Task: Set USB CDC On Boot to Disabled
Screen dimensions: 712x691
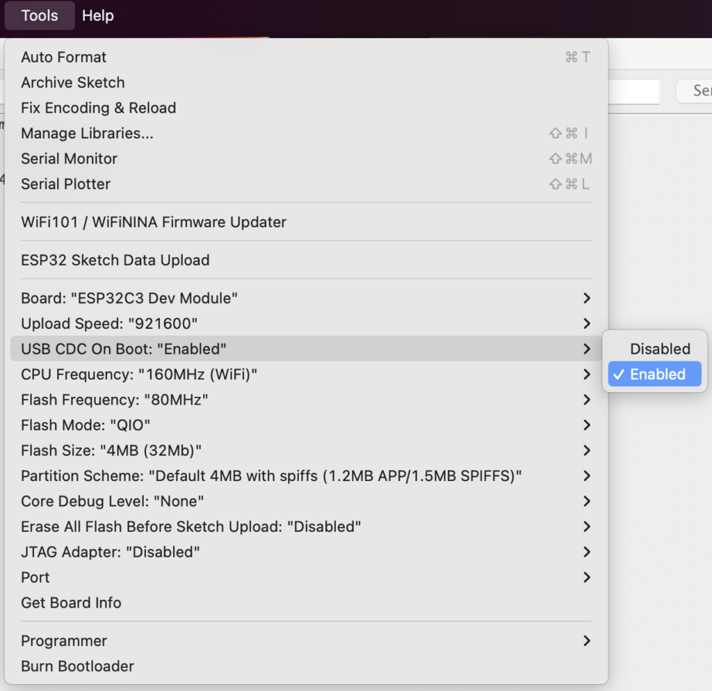Action: point(654,349)
